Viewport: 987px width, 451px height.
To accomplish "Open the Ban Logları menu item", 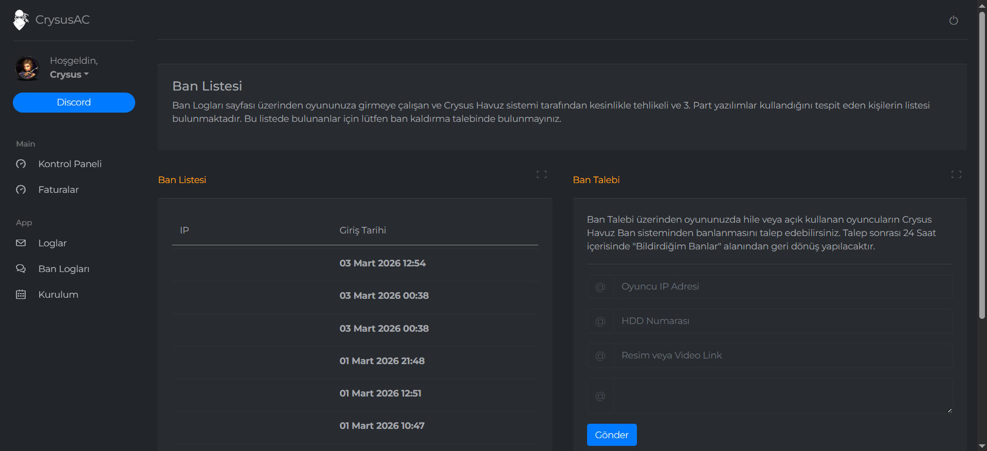I will click(x=64, y=269).
